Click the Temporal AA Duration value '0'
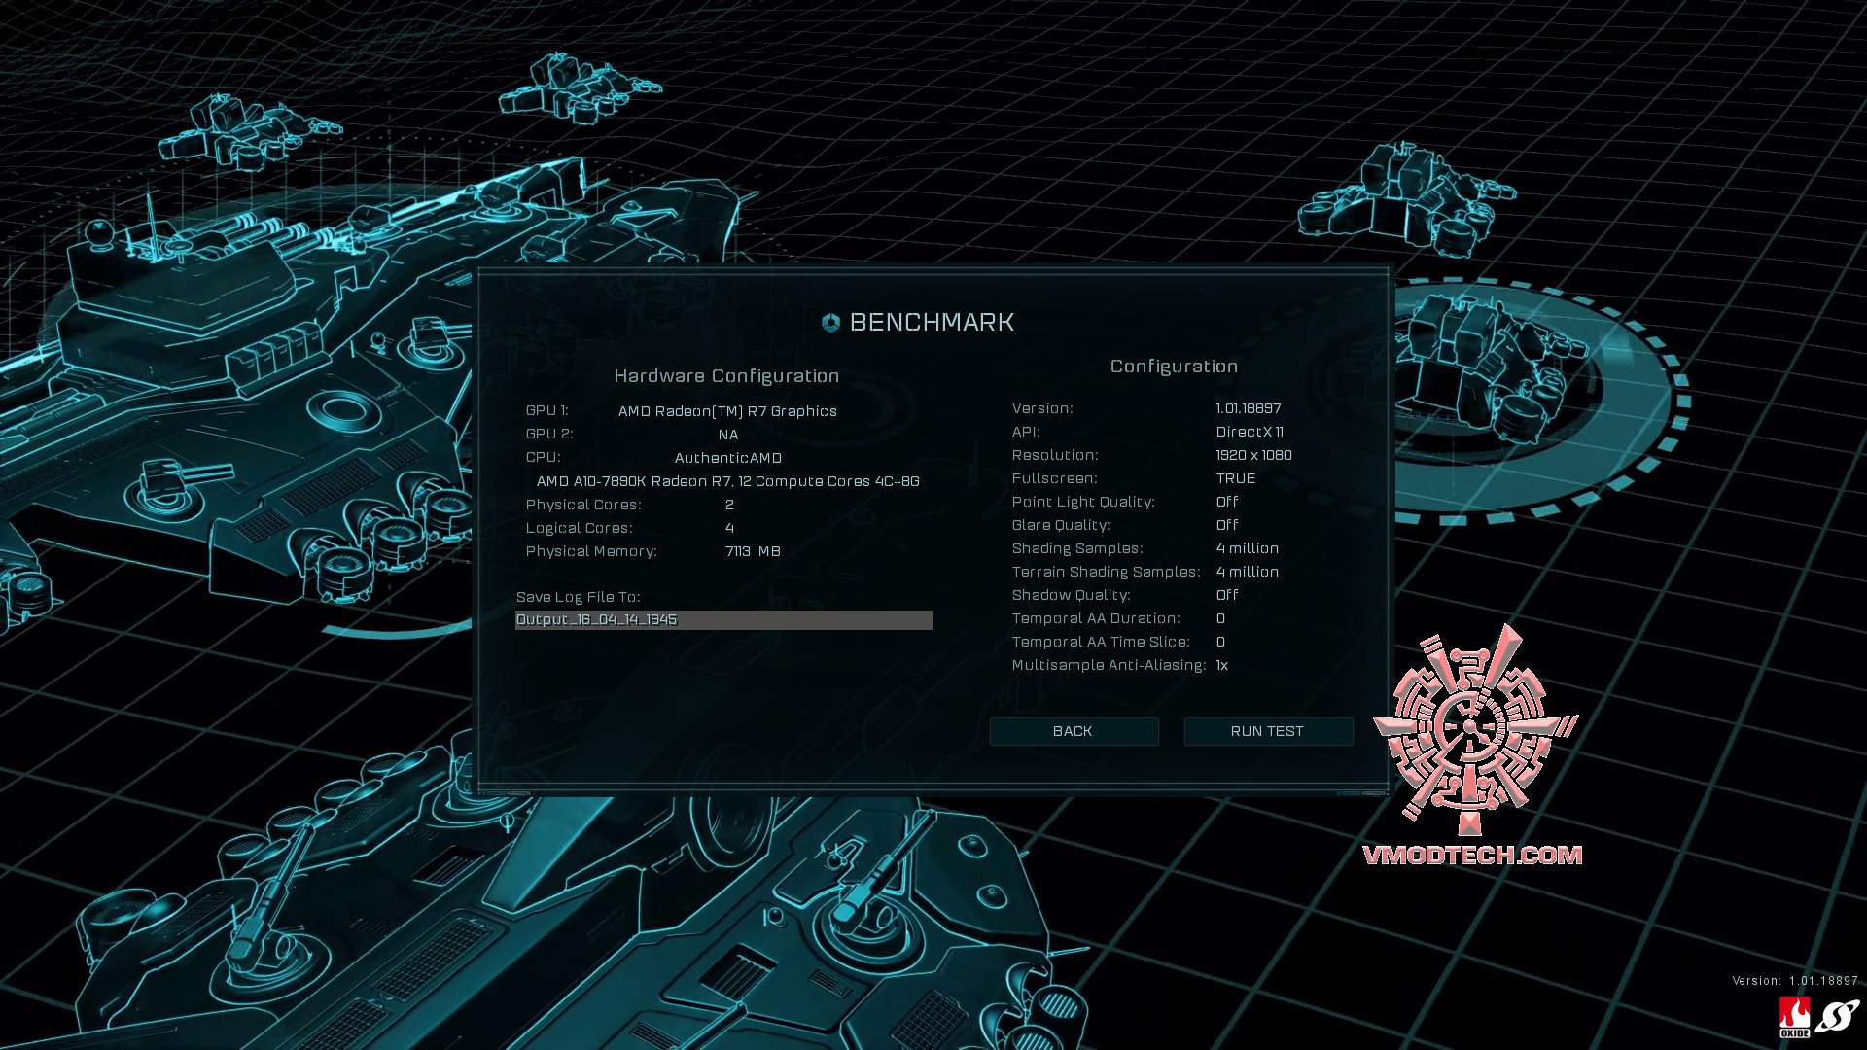The image size is (1867, 1050). pos(1220,618)
